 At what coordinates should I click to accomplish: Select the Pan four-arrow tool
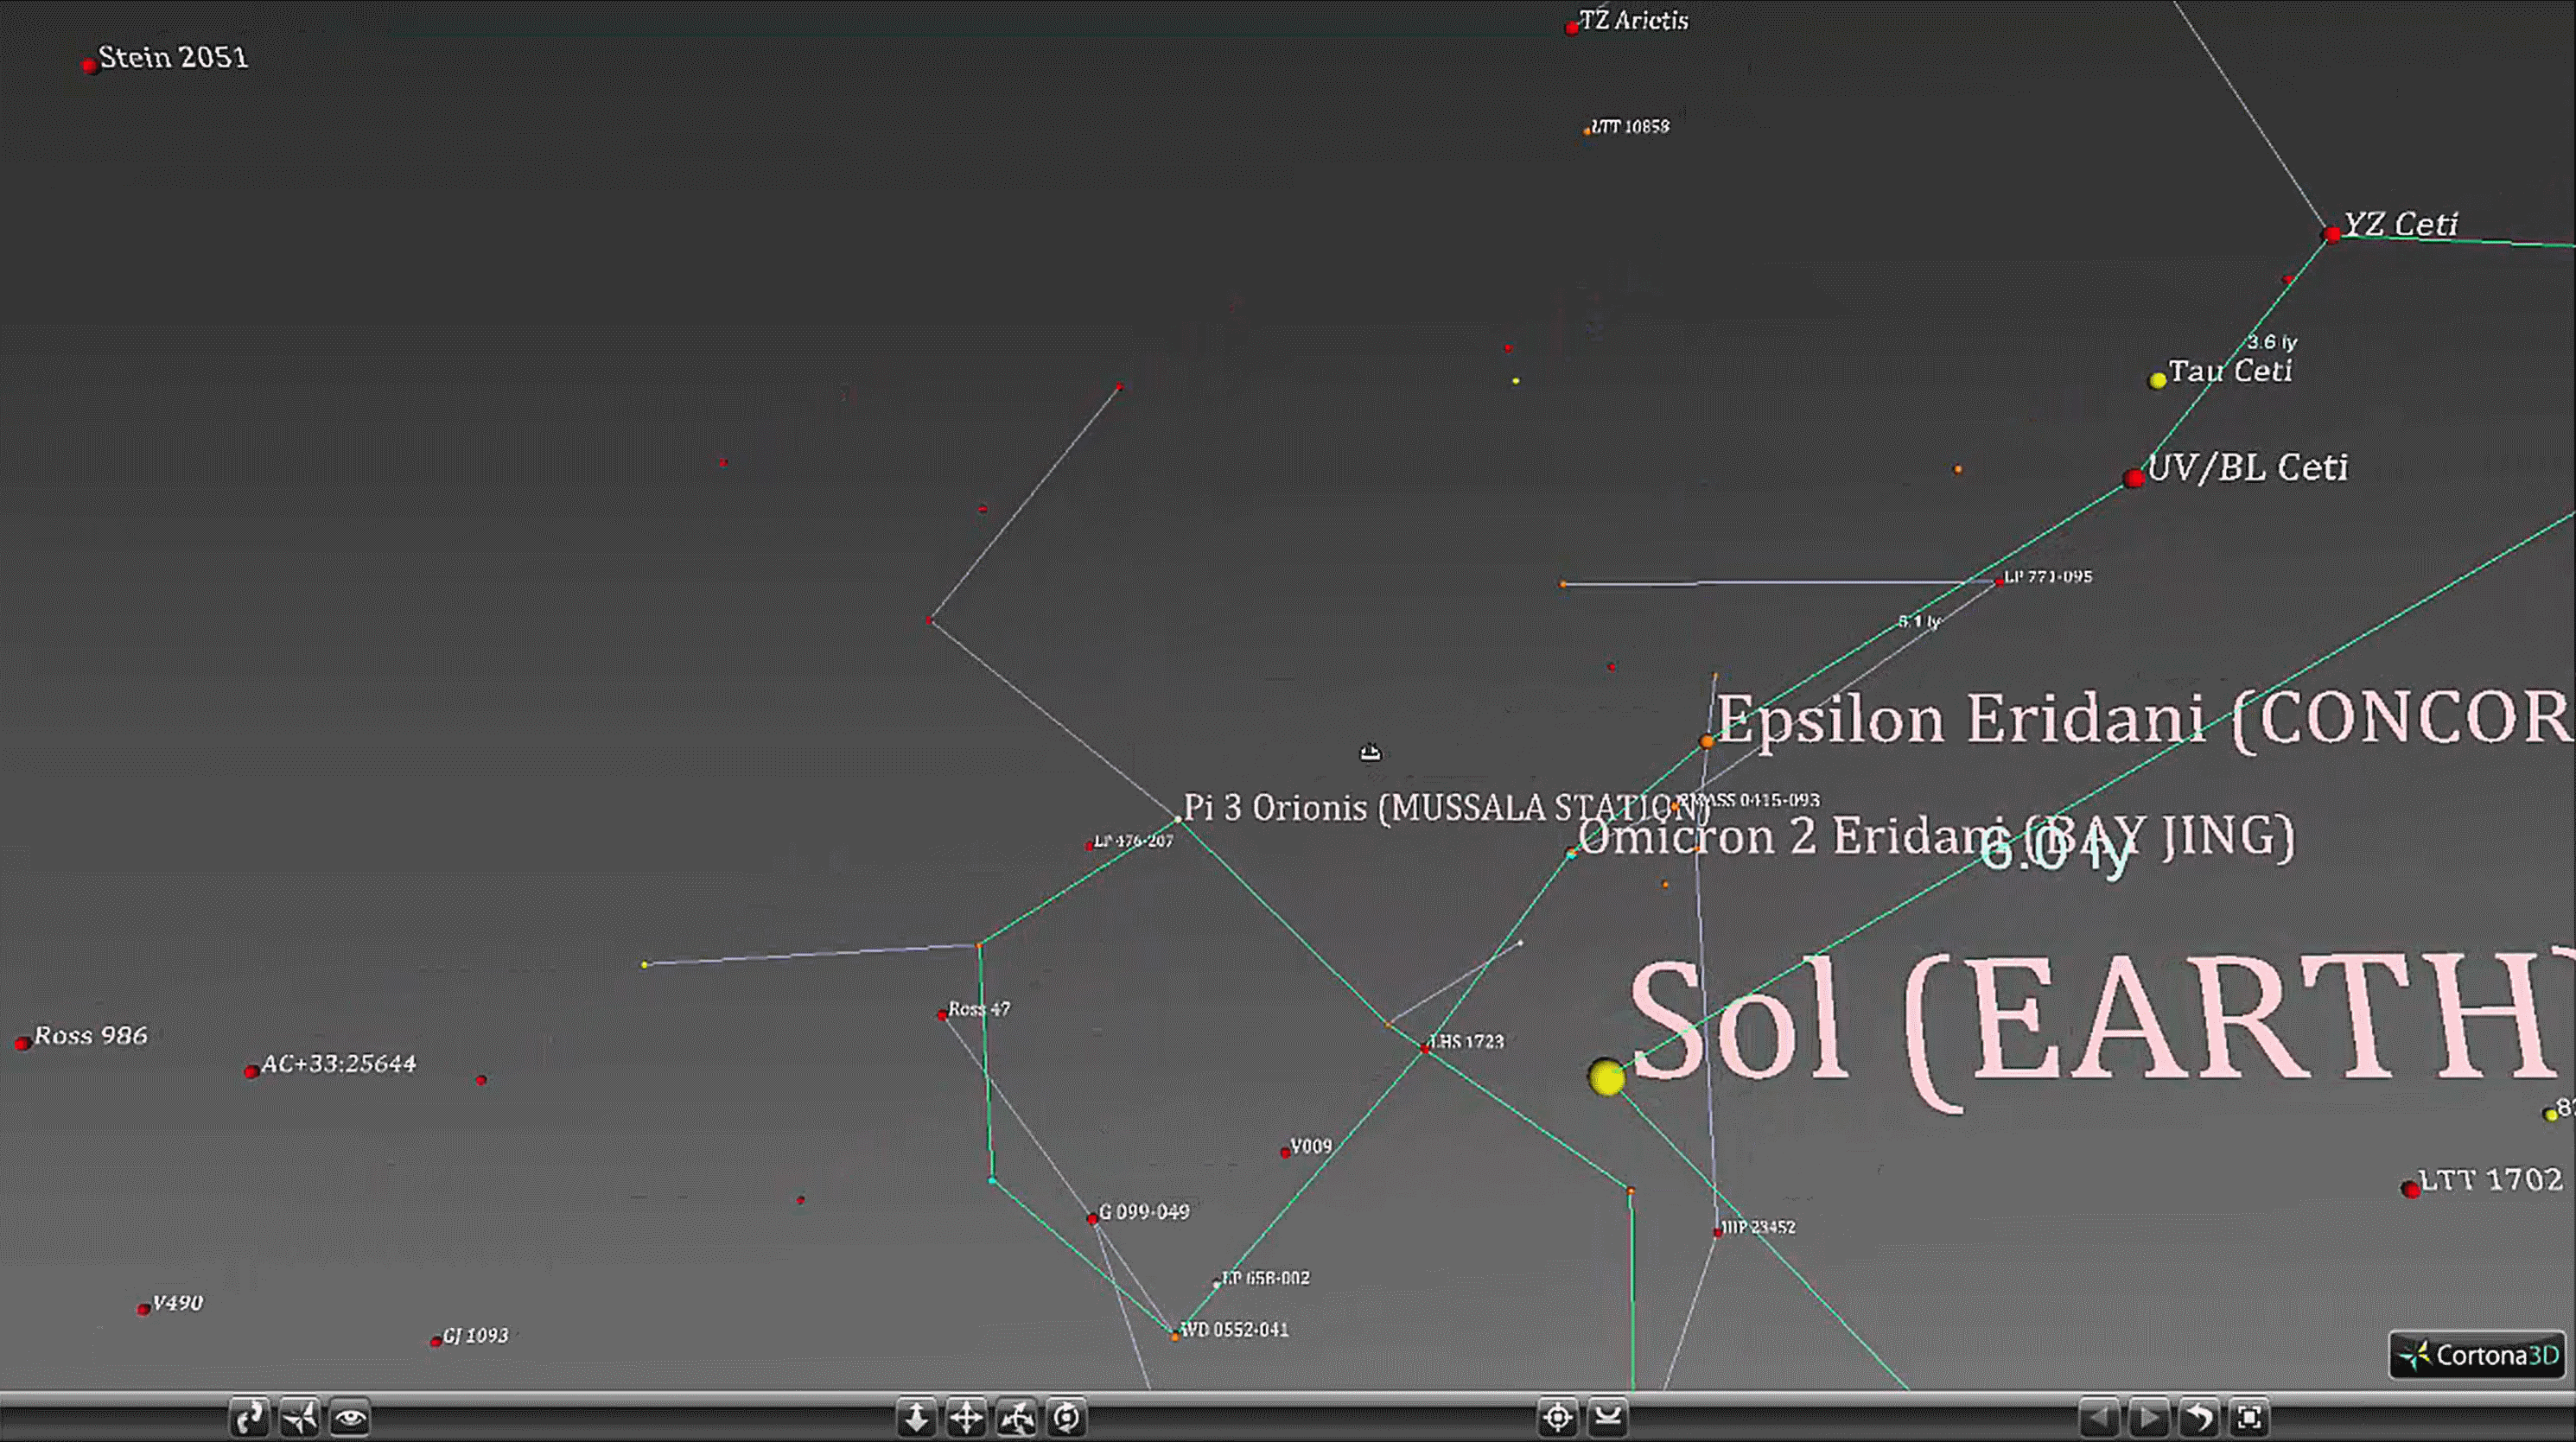click(966, 1418)
